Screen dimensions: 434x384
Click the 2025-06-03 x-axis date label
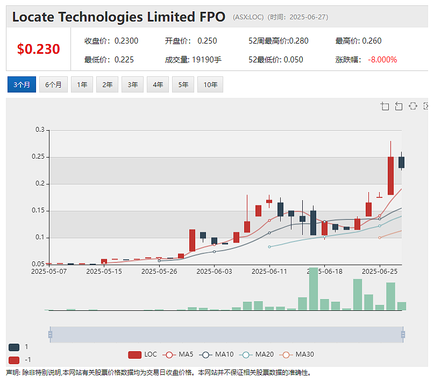coord(214,272)
